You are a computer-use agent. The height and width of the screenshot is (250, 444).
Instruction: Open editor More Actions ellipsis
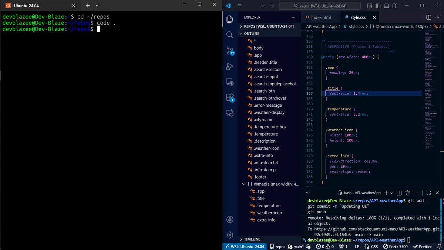pos(438,17)
